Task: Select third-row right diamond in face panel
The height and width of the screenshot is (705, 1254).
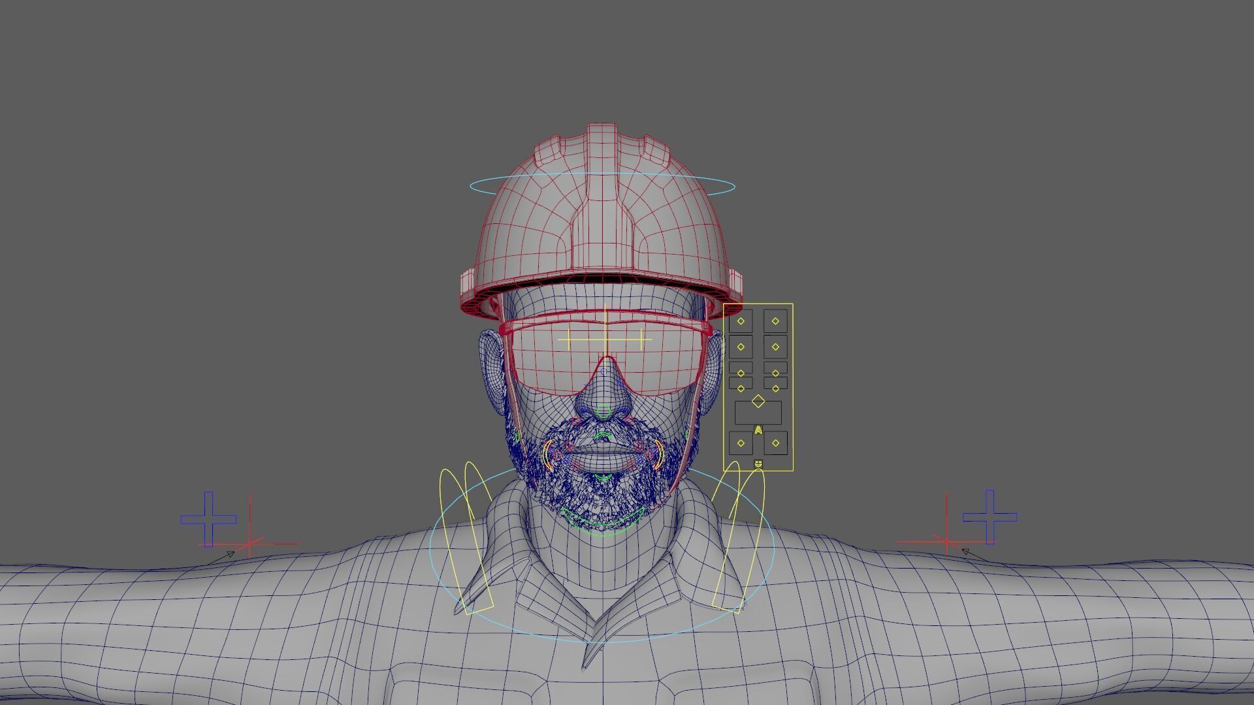Action: point(775,373)
